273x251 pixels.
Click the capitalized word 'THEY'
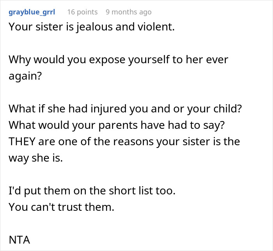click(23, 142)
